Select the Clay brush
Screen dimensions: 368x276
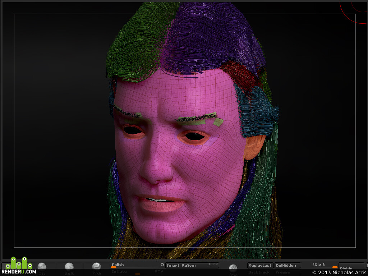click(42, 267)
